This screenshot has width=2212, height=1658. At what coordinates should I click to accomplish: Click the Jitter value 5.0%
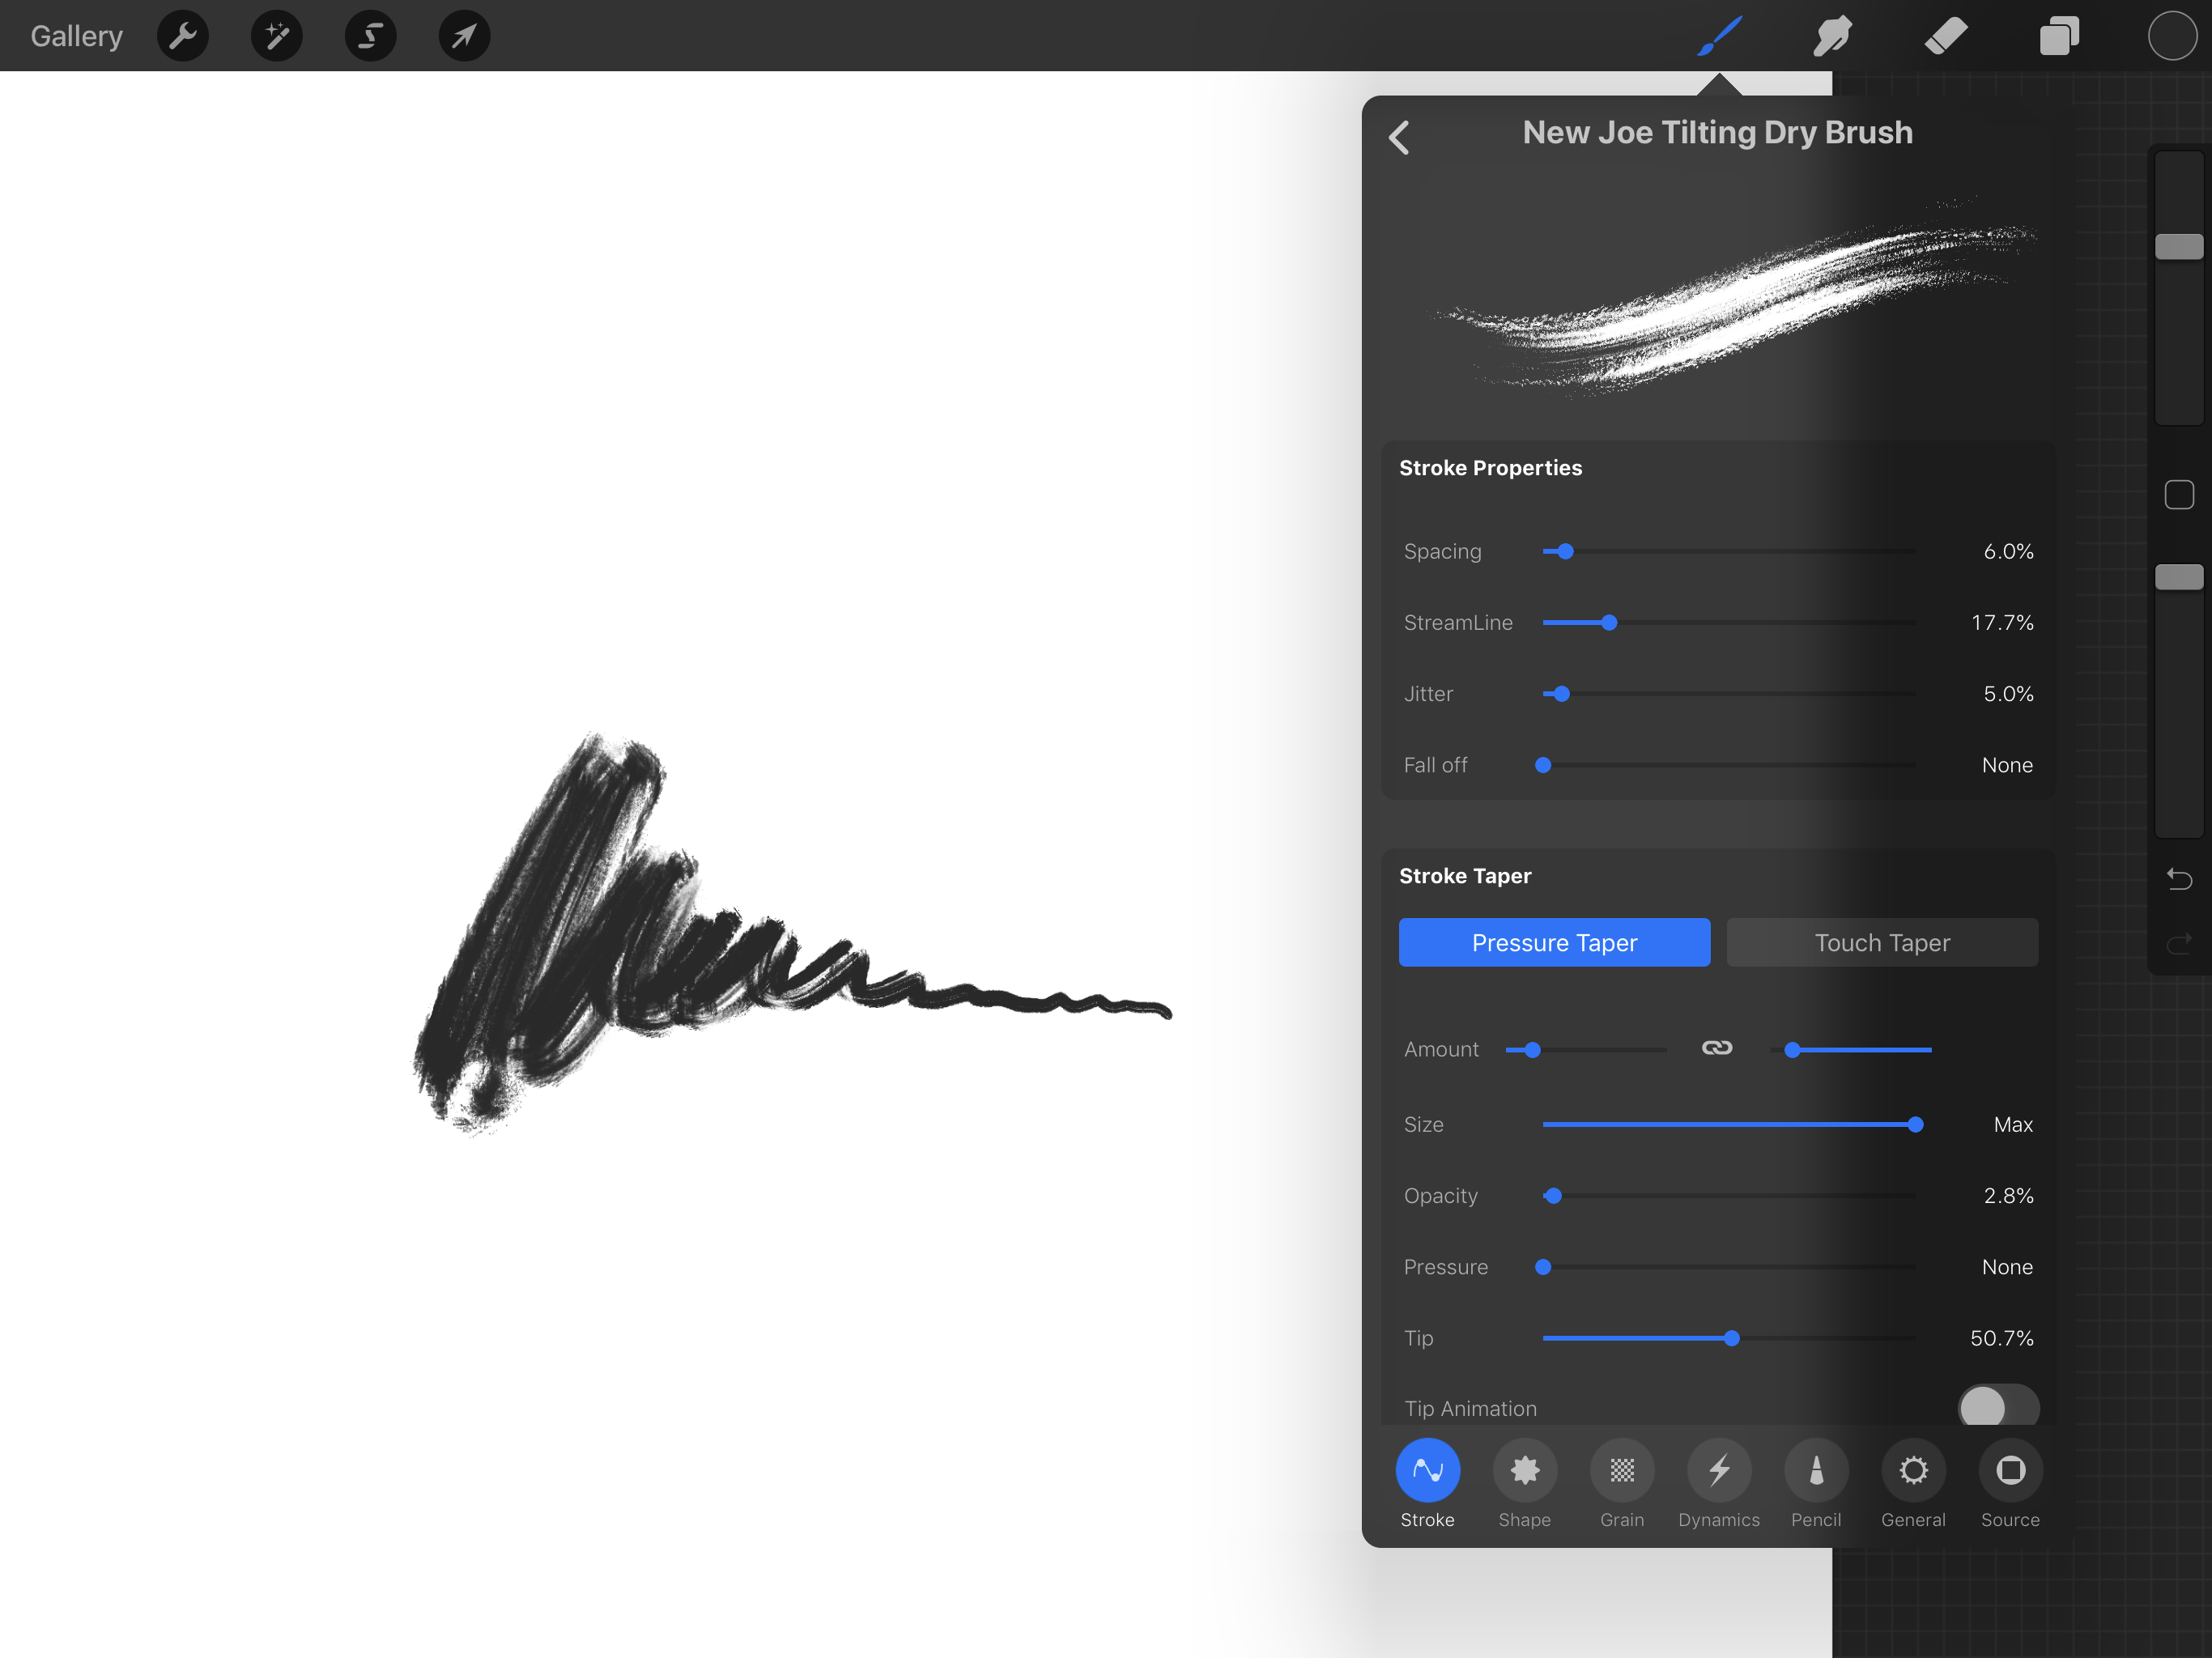[x=2008, y=693]
